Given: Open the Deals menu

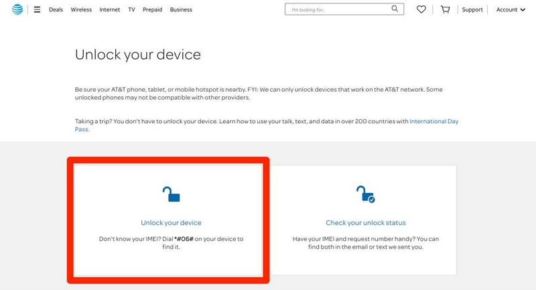Looking at the screenshot, I should pos(56,9).
